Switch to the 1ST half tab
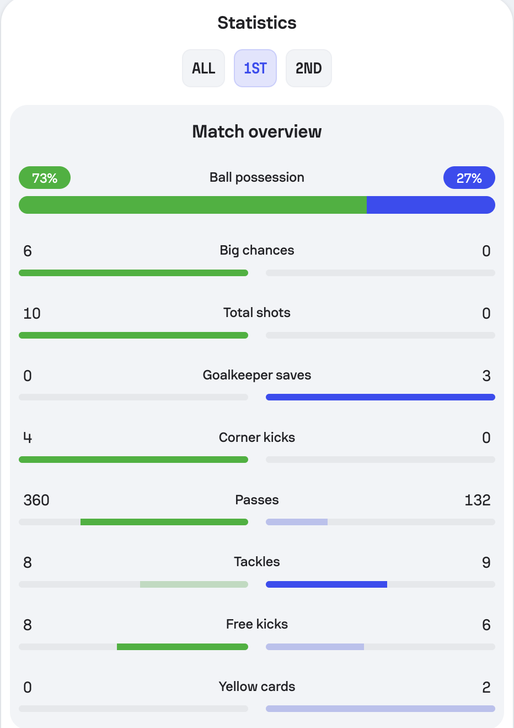This screenshot has width=514, height=728. 255,68
